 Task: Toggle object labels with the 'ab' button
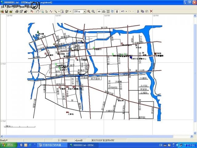tap(99, 11)
